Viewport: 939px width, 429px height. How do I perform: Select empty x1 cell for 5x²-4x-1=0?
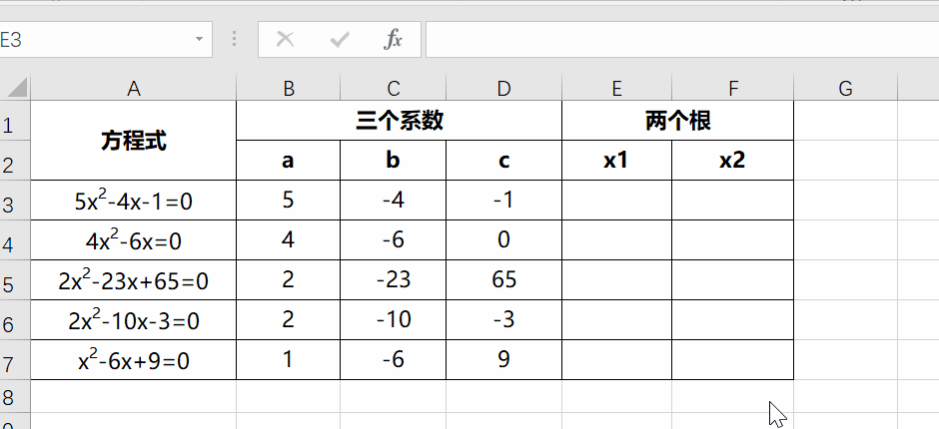pyautogui.click(x=616, y=201)
